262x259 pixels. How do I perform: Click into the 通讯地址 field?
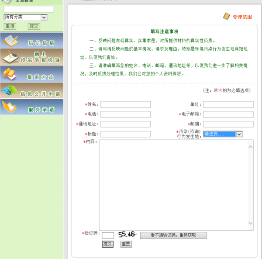click(125, 124)
